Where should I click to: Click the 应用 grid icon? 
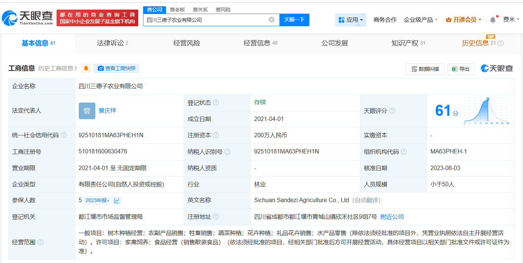click(x=342, y=19)
